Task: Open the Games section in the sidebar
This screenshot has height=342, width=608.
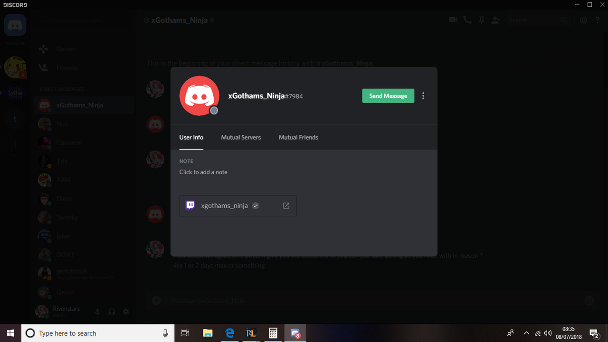Action: (84, 49)
